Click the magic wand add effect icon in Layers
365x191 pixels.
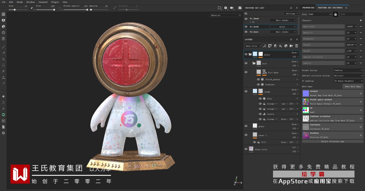coord(265,46)
